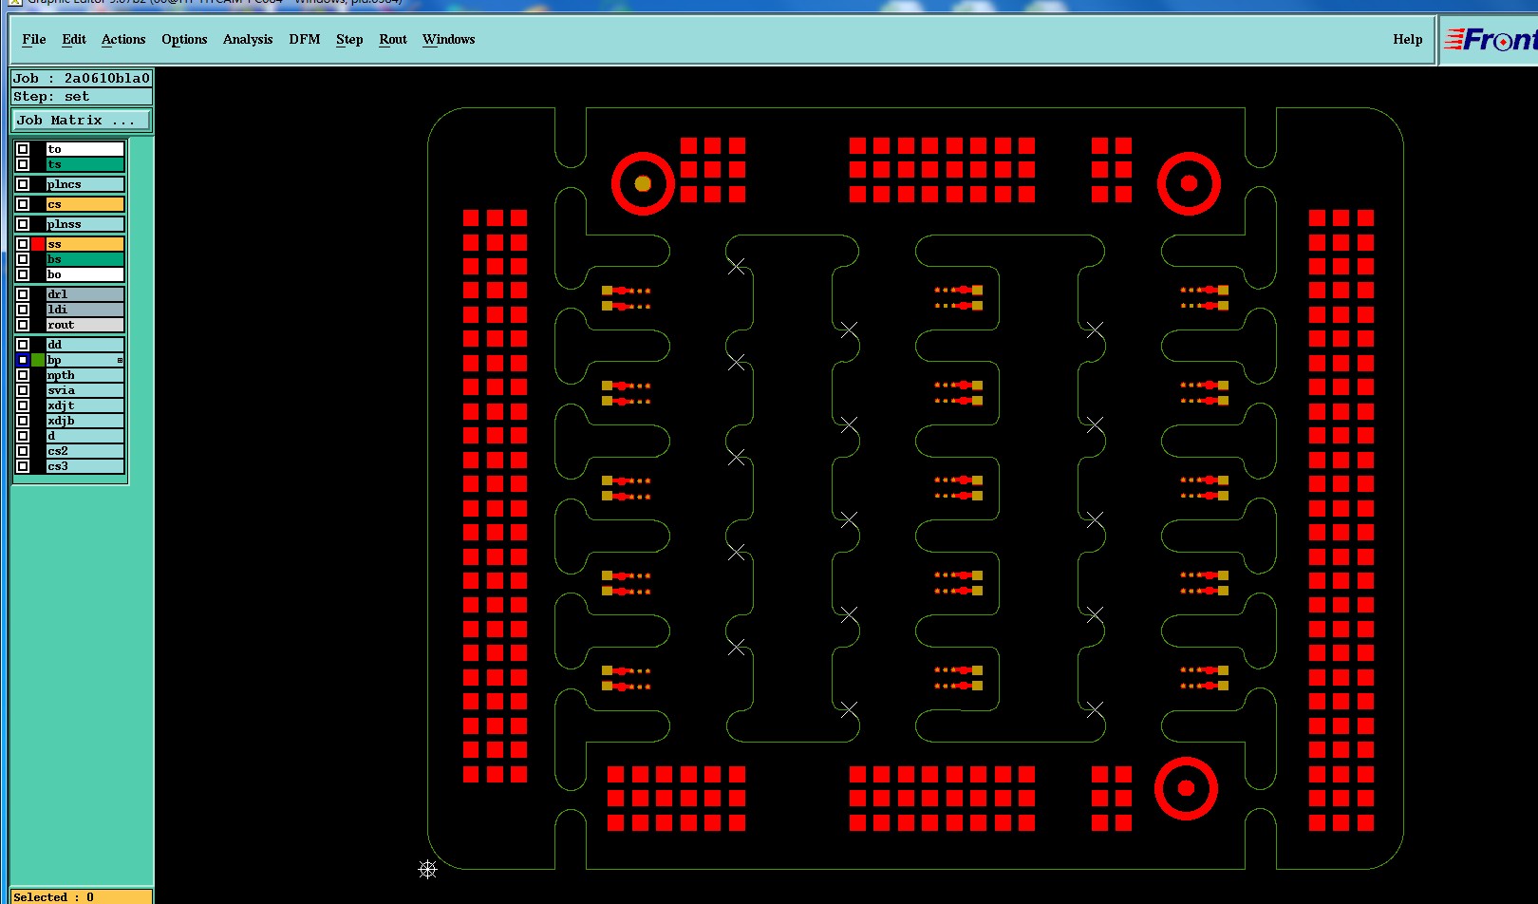The image size is (1538, 904).
Task: Click the red ring target with orange center
Action: (x=643, y=183)
